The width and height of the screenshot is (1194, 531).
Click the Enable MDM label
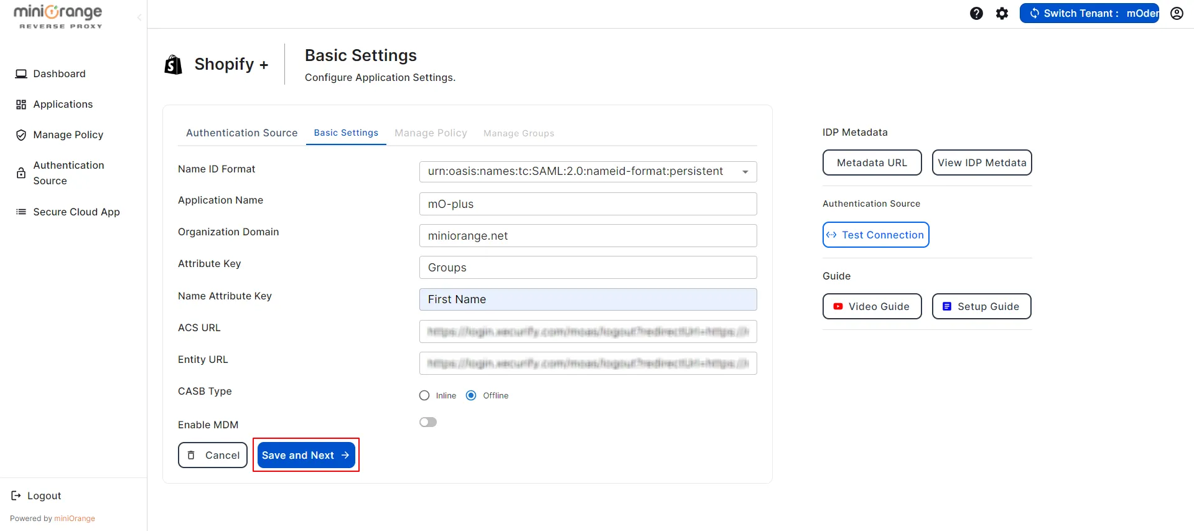[x=208, y=425]
